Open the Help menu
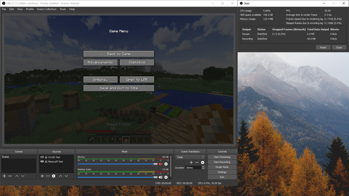 tap(72, 9)
